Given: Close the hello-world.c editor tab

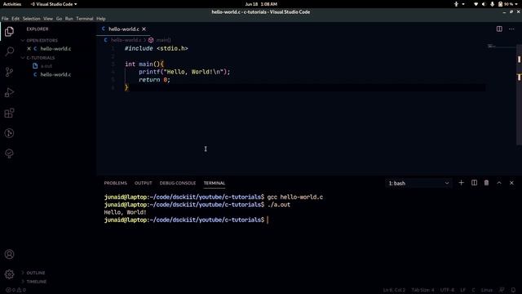Looking at the screenshot, I should [144, 29].
